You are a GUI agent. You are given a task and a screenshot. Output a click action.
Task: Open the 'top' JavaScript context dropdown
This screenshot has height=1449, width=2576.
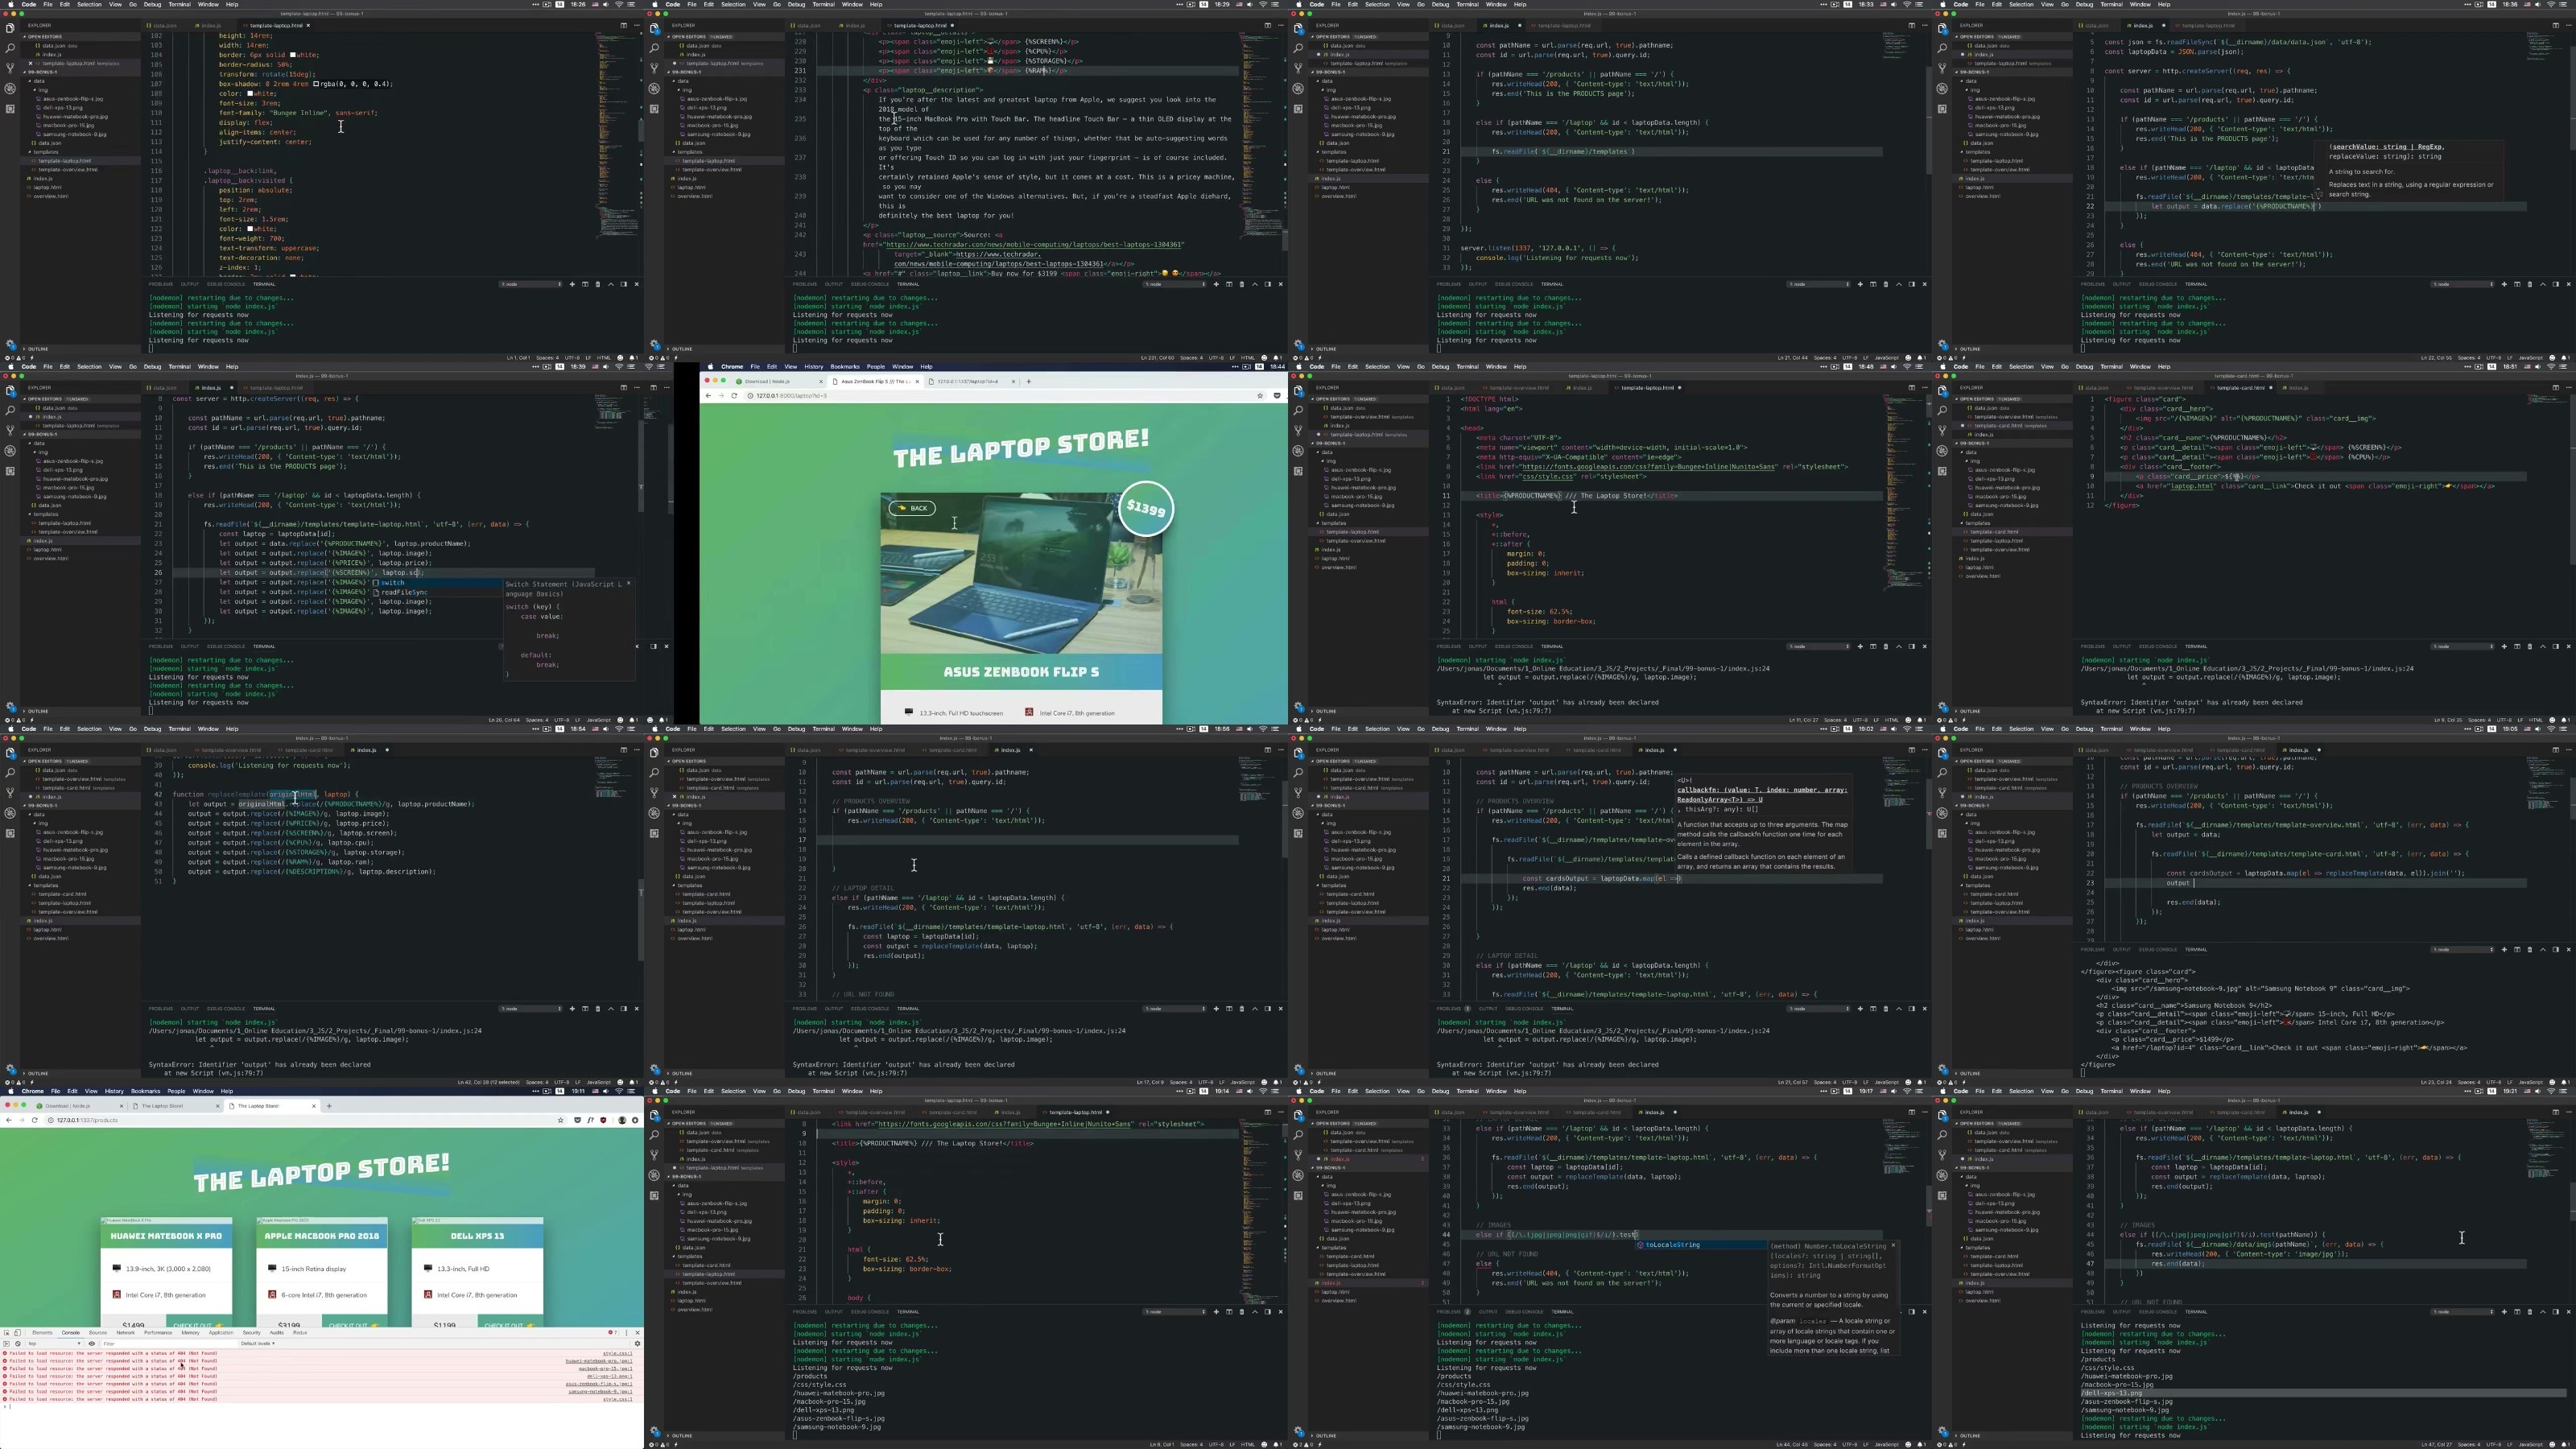(54, 1344)
